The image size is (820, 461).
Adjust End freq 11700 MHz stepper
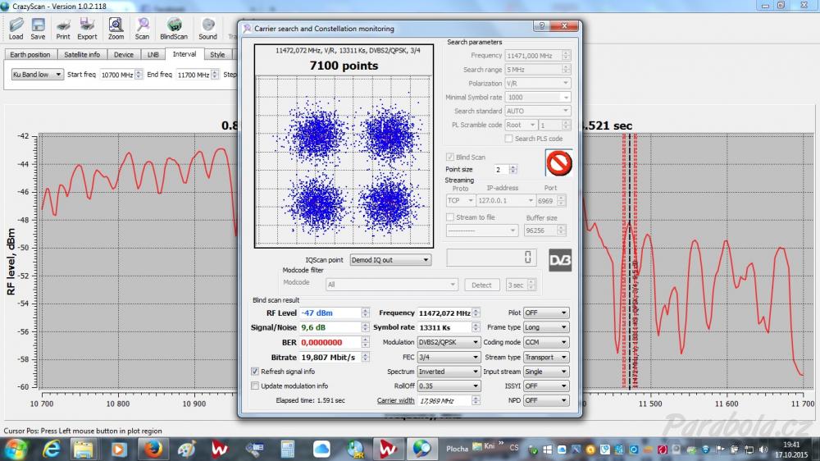[x=214, y=75]
